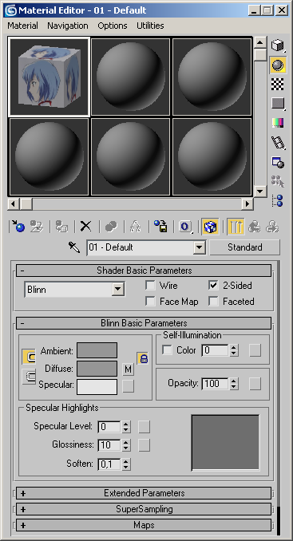Toggle the Ambient-Diffuse map padlock icon
293x541 pixels.
tap(143, 358)
